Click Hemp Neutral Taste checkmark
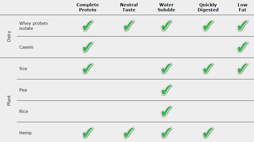The image size is (254, 142). point(129,133)
